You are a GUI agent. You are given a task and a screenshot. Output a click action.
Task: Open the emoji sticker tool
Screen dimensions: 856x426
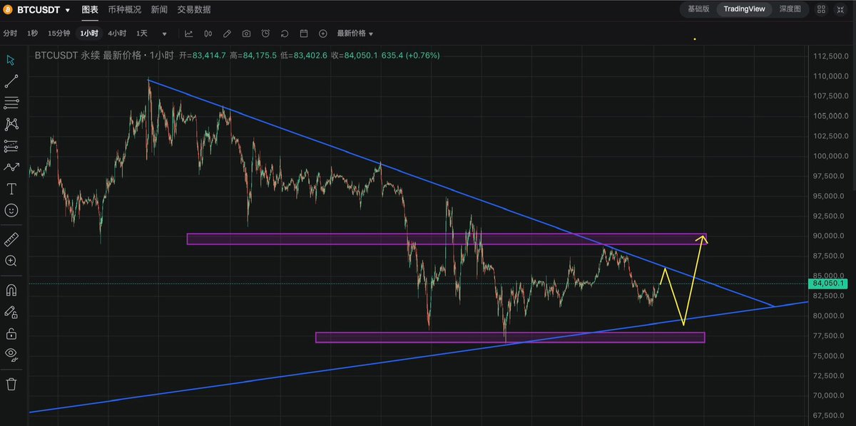coord(11,210)
